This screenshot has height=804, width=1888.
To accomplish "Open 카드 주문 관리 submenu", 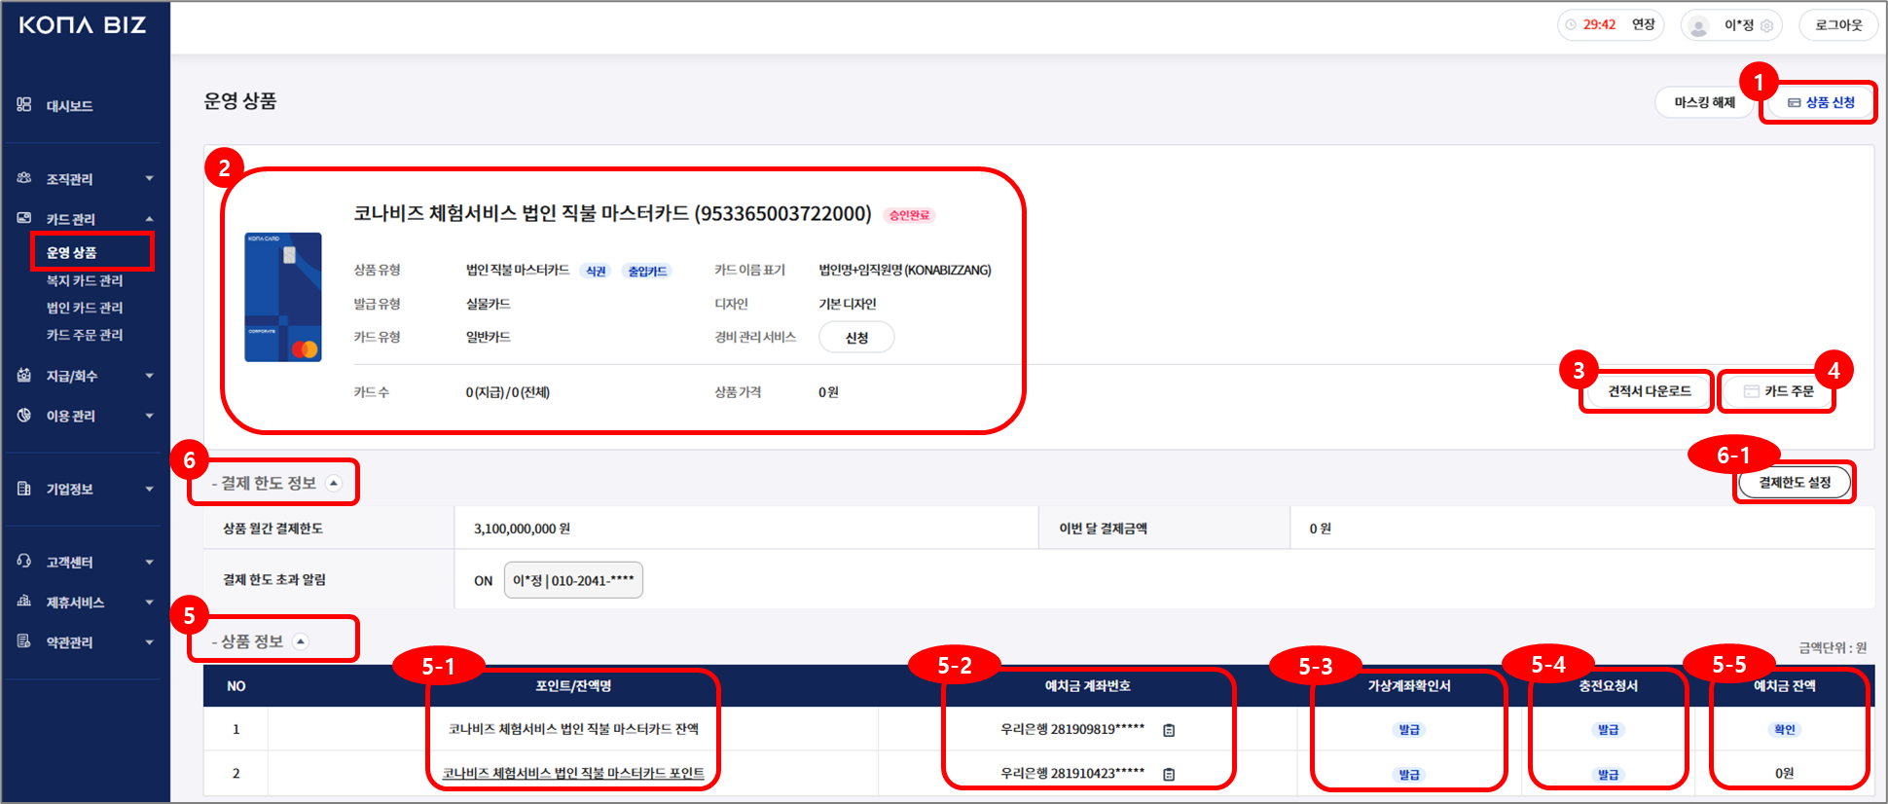I will [x=85, y=335].
